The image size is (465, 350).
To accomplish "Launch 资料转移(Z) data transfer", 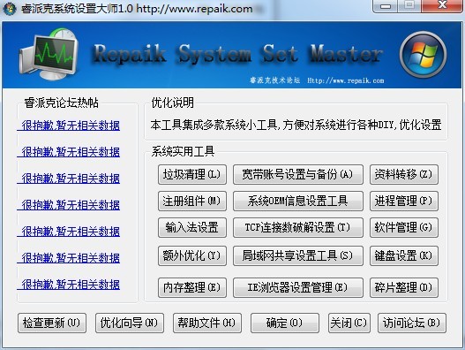I will click(x=404, y=174).
